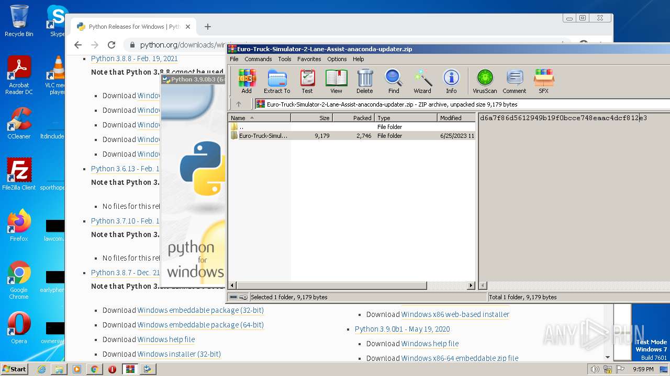
Task: Open Opera desktop shortcut
Action: 19,328
